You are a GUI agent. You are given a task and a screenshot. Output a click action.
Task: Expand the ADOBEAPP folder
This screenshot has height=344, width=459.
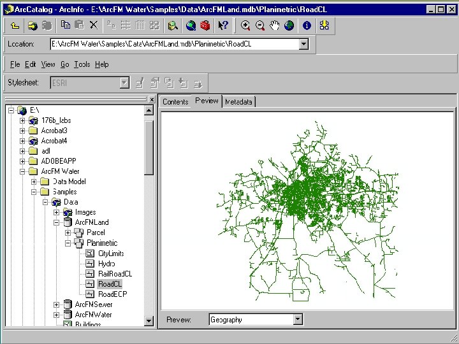[x=22, y=161]
